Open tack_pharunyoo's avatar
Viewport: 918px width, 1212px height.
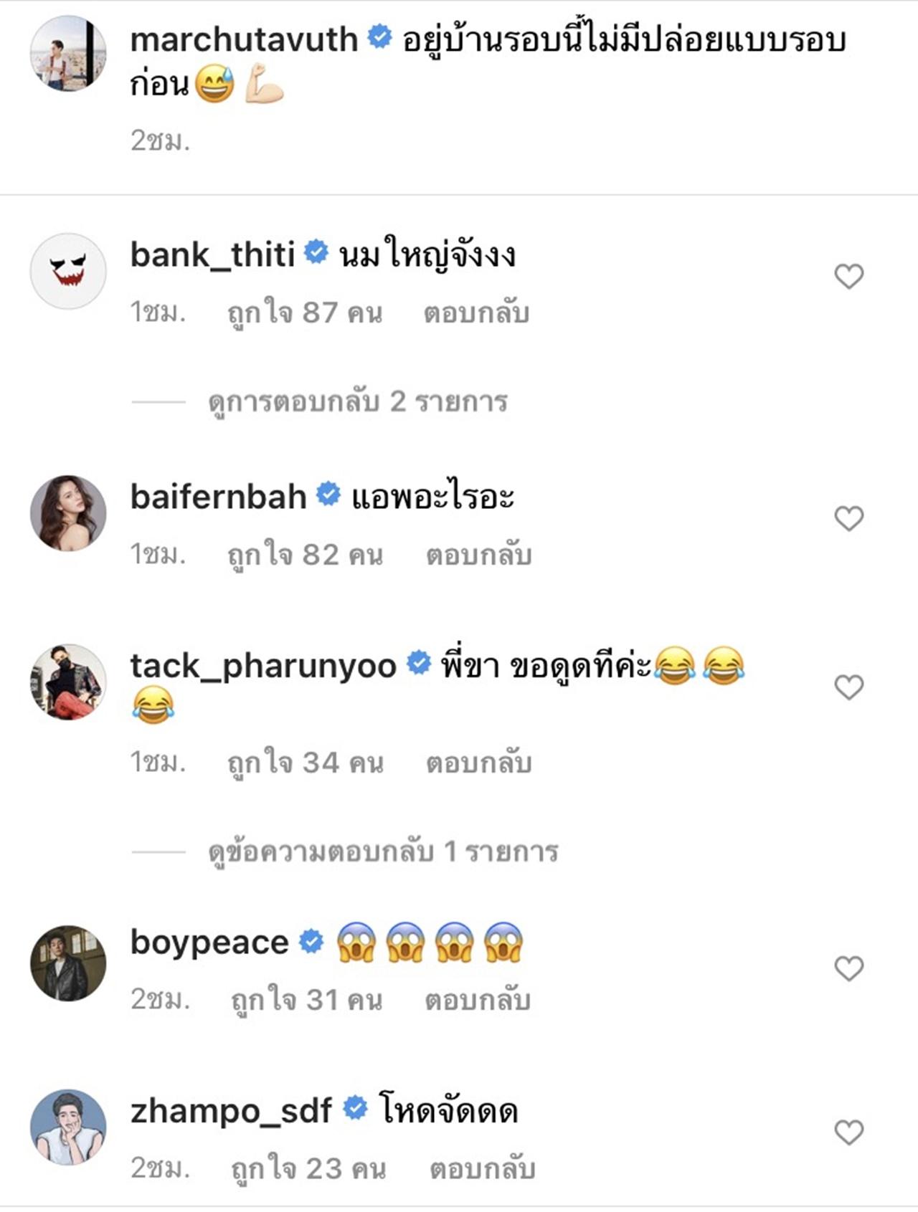[x=68, y=682]
